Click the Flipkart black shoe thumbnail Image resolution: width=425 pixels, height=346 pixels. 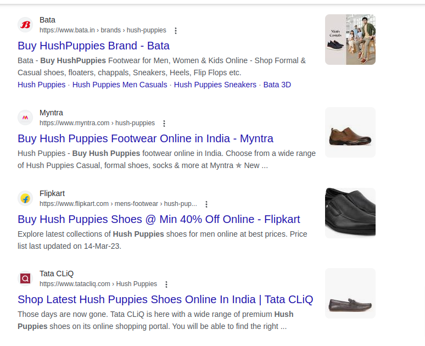click(350, 213)
